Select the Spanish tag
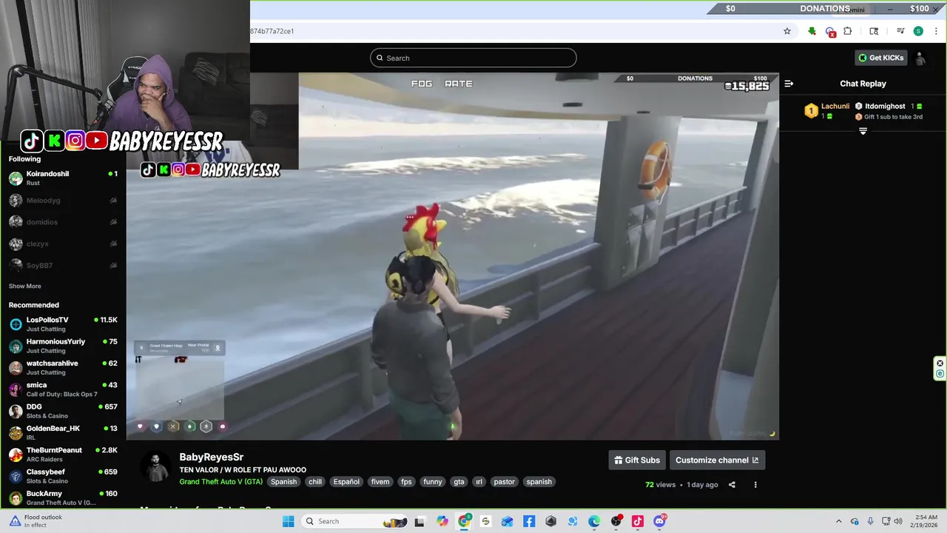 (x=283, y=481)
